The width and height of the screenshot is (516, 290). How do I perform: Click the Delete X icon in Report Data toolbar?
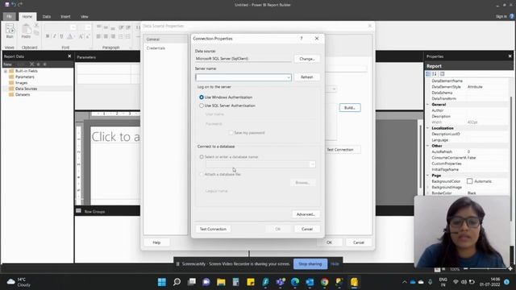pos(31,64)
